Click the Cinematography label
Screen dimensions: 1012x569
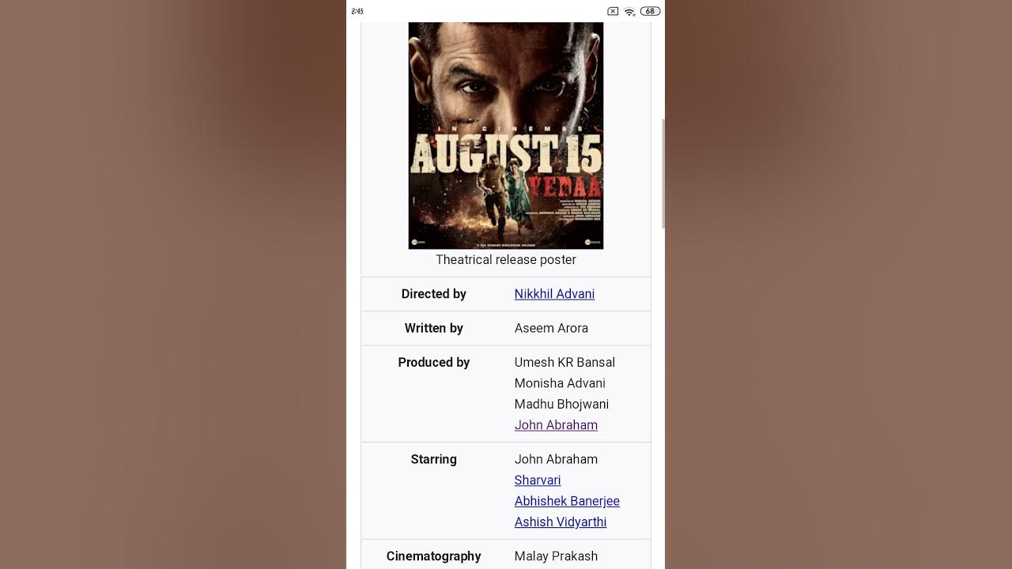434,556
